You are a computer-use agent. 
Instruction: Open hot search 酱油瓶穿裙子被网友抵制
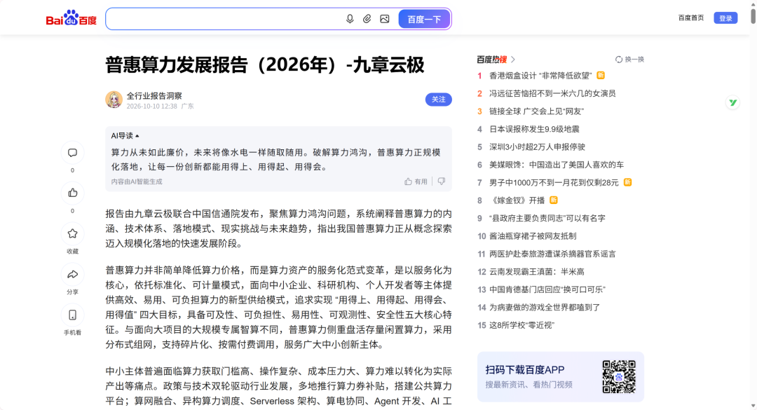(533, 236)
